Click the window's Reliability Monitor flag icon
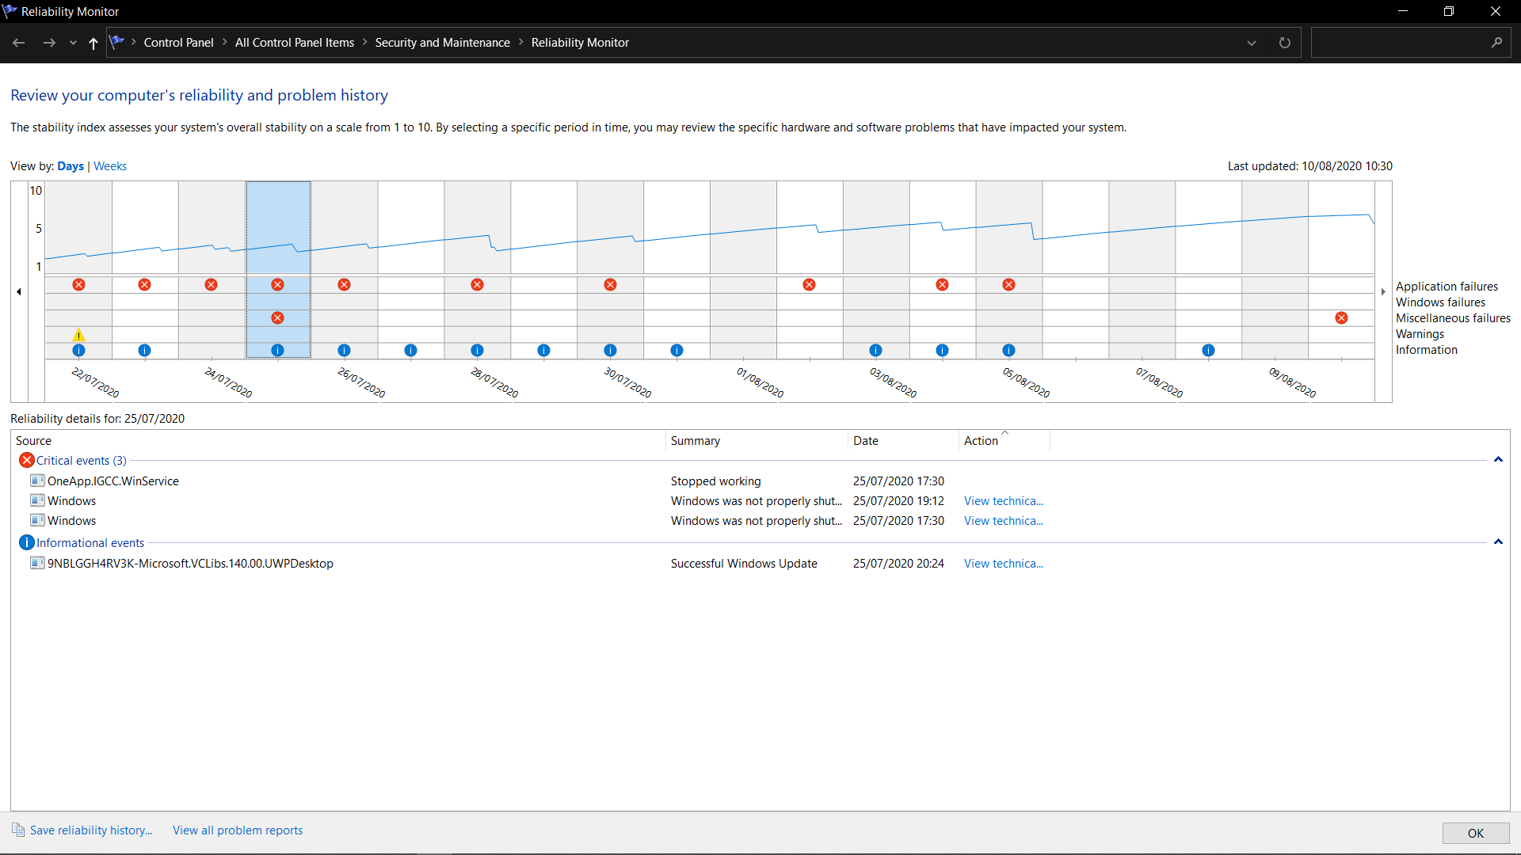Screen dimensions: 1521x855 pyautogui.click(x=10, y=11)
